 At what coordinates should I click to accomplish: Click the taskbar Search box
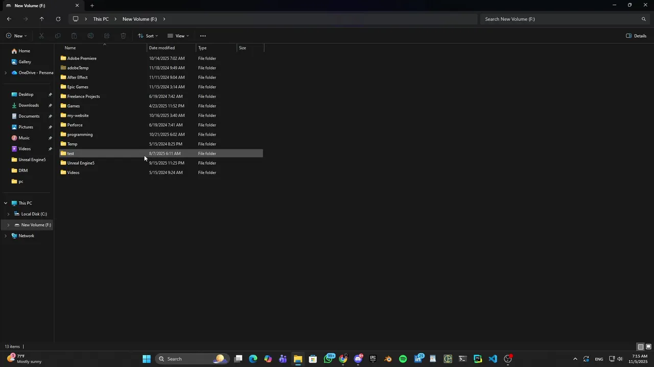[x=191, y=359]
